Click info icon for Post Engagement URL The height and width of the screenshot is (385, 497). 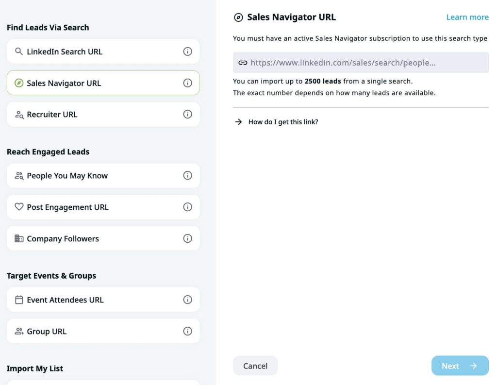point(187,207)
